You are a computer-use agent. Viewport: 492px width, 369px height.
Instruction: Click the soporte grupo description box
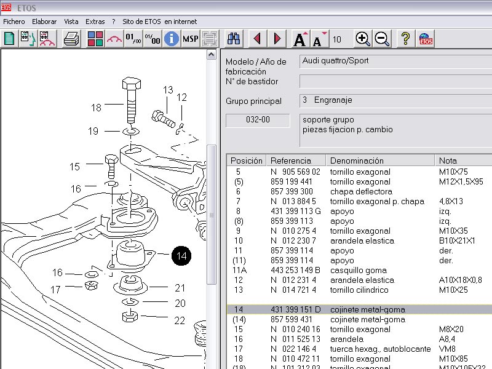pyautogui.click(x=395, y=130)
